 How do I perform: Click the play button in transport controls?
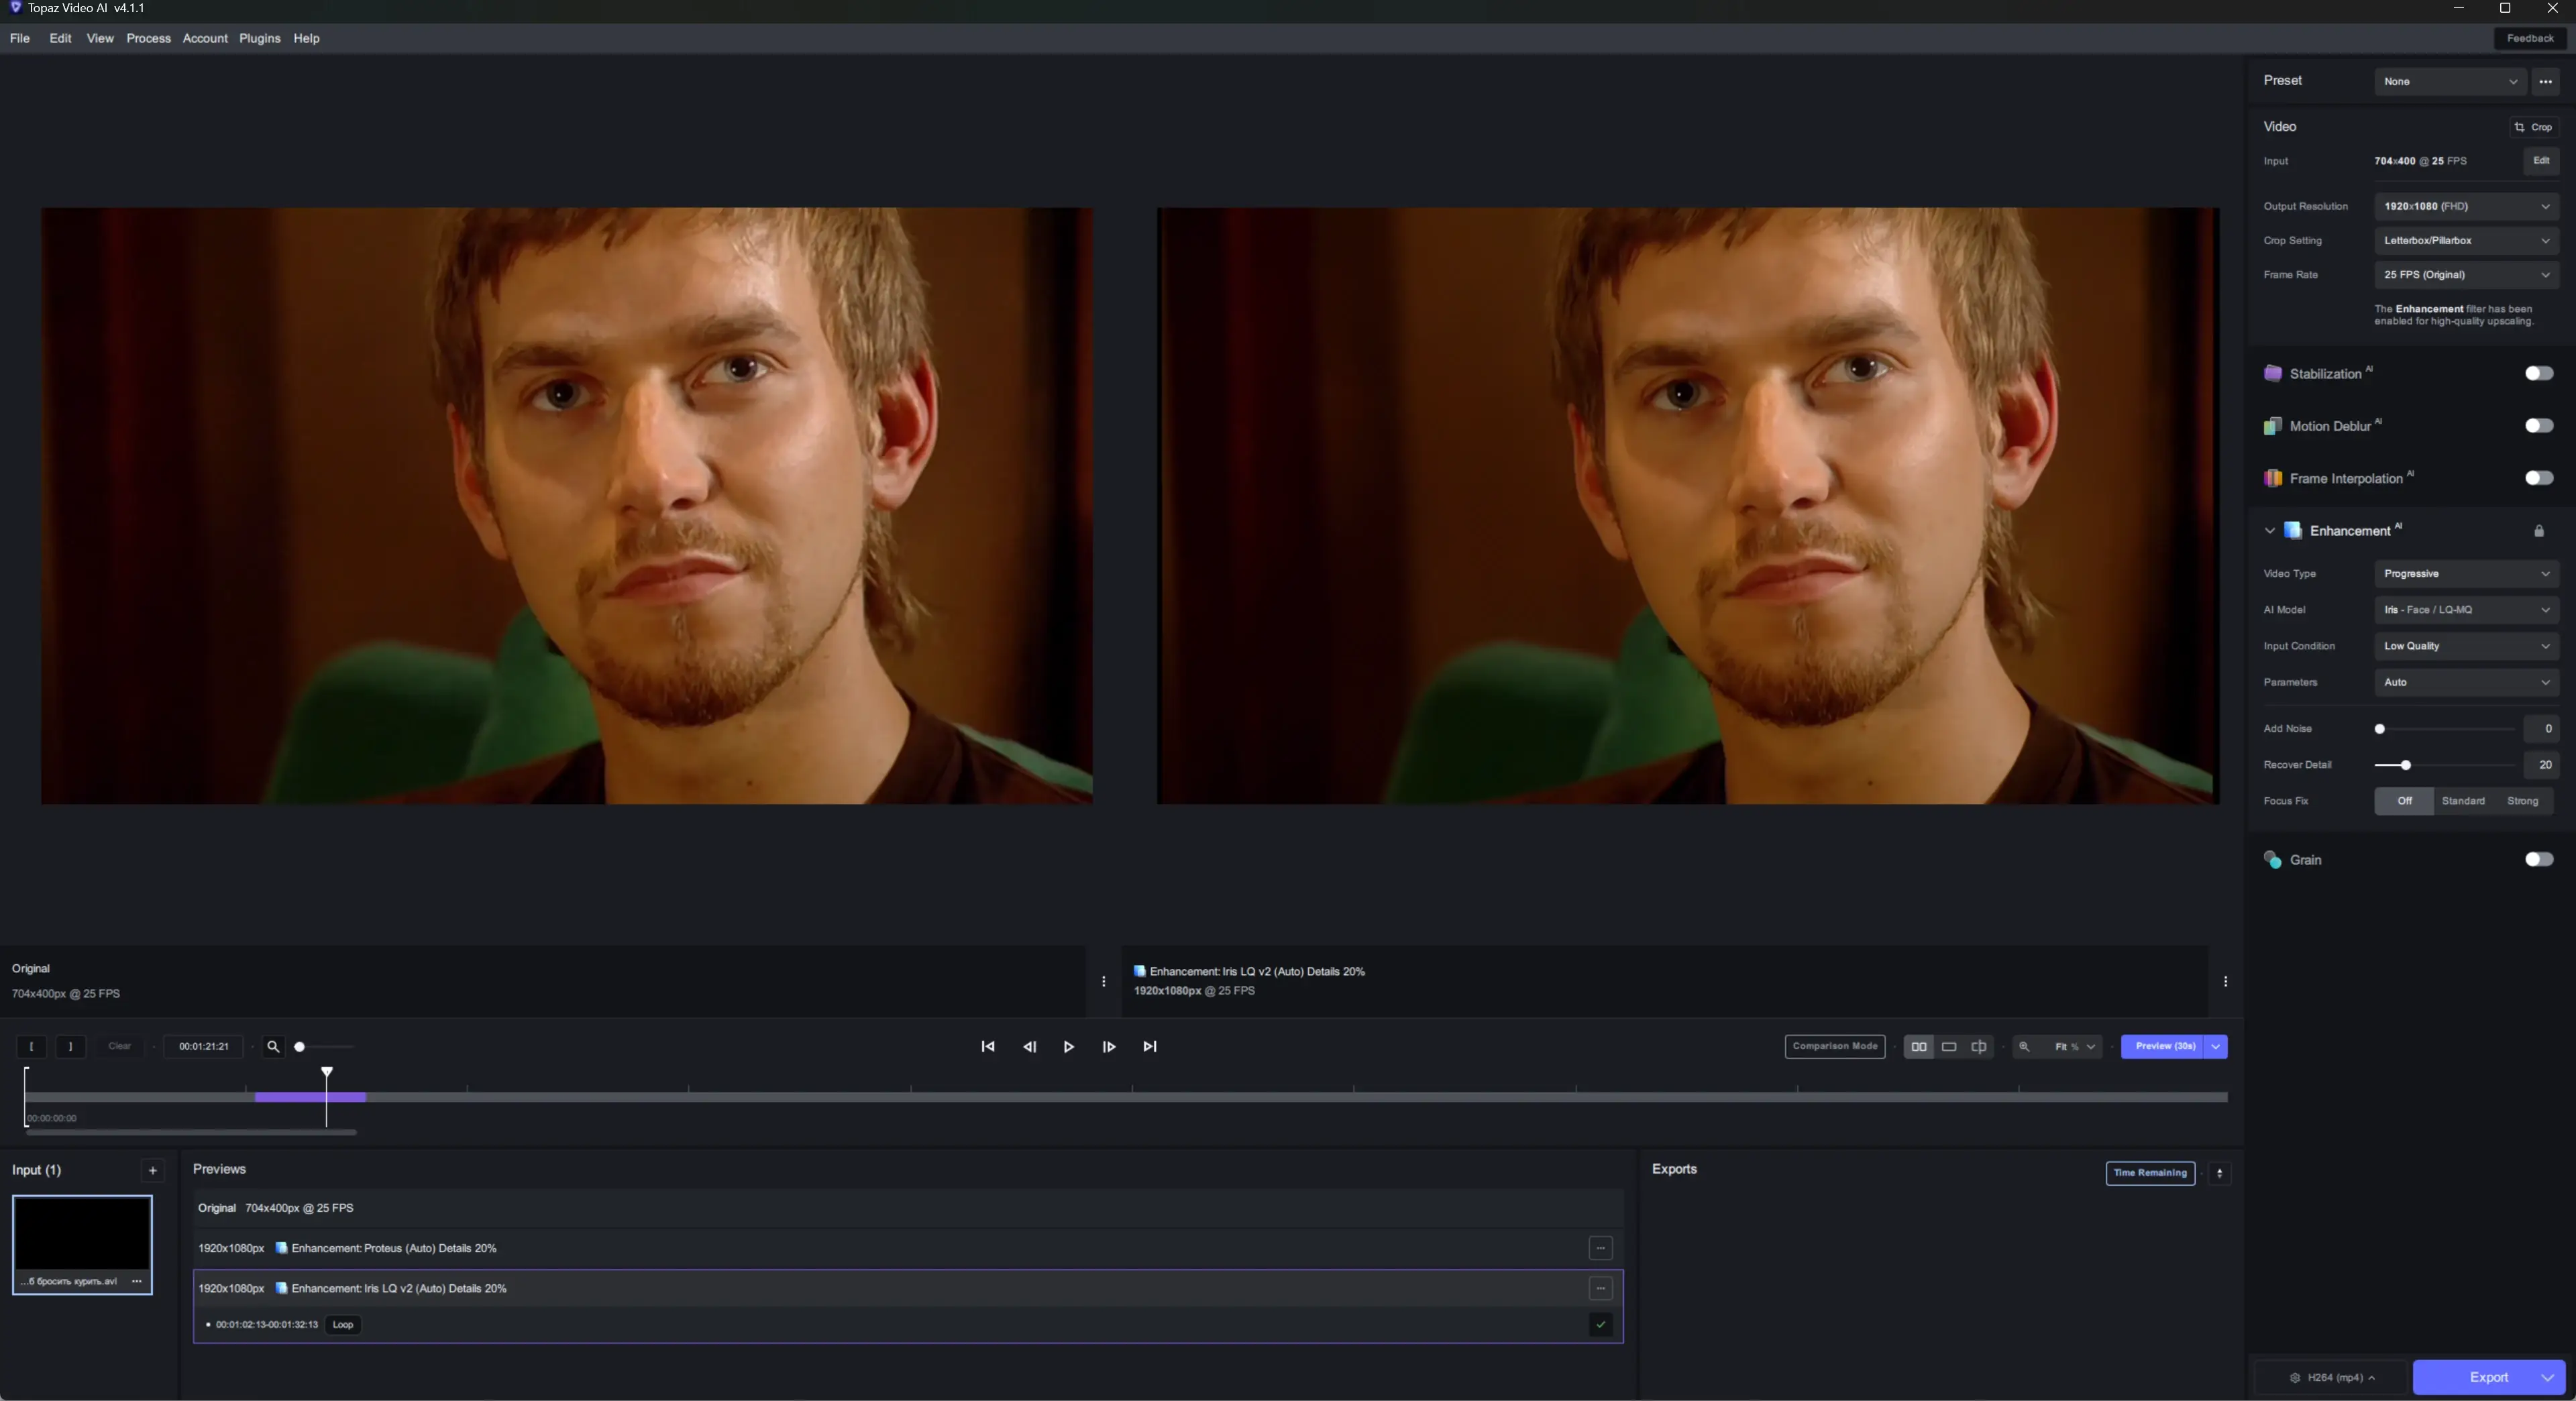point(1068,1047)
